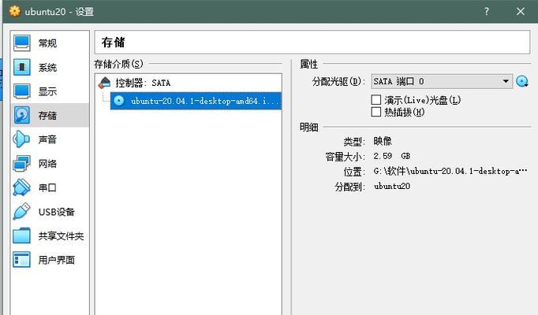Click the 类型 value 映像
This screenshot has height=315, width=538.
coord(383,141)
